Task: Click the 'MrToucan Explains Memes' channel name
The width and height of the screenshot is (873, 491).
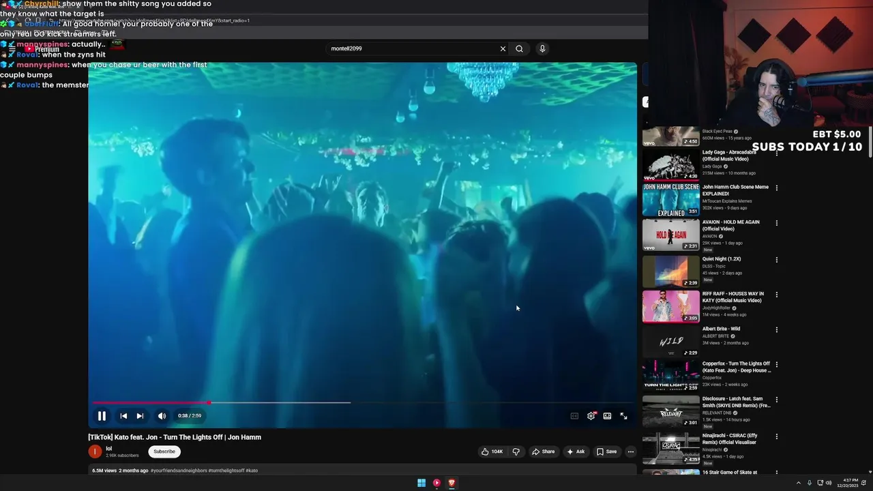Action: (x=726, y=201)
